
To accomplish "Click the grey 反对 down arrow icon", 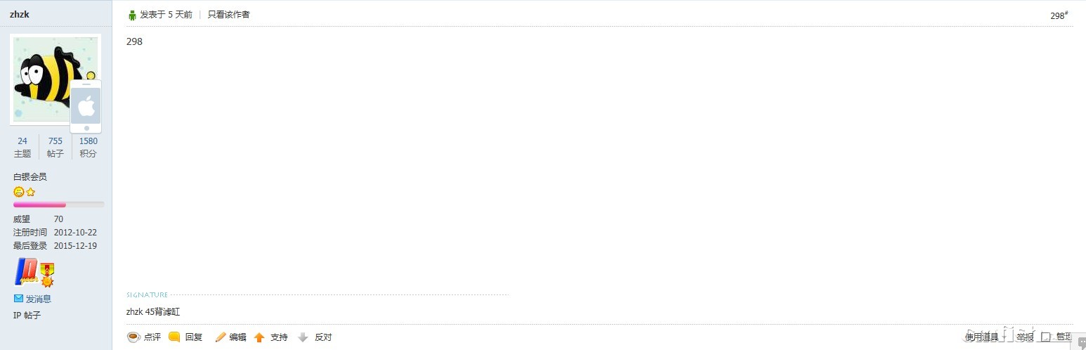I will pyautogui.click(x=303, y=337).
